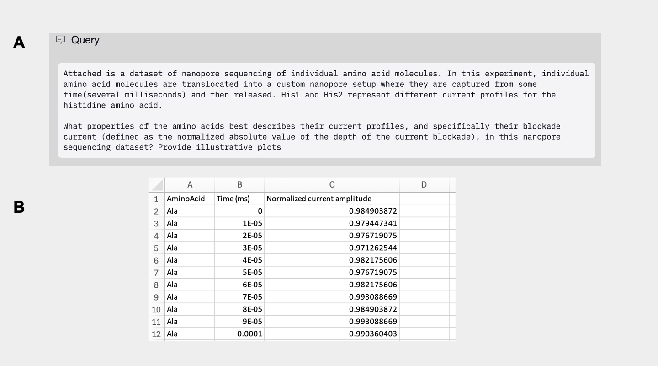Click the time cell 3E-05
658x366 pixels.
click(240, 248)
